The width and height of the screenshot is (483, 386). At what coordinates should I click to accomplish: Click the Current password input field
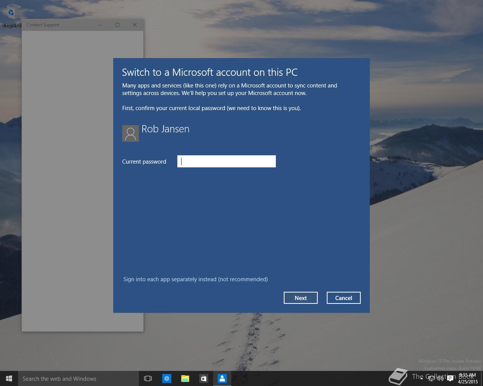click(226, 161)
